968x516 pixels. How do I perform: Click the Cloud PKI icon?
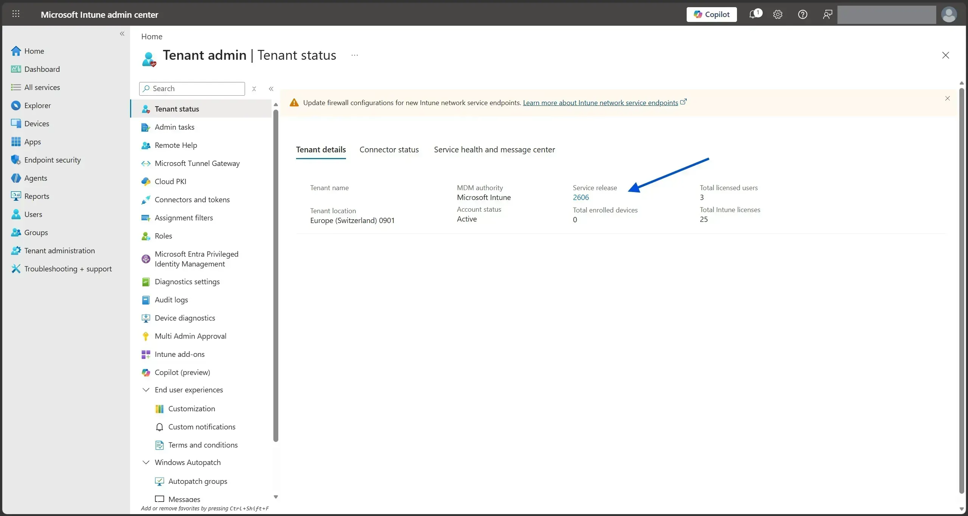point(146,182)
